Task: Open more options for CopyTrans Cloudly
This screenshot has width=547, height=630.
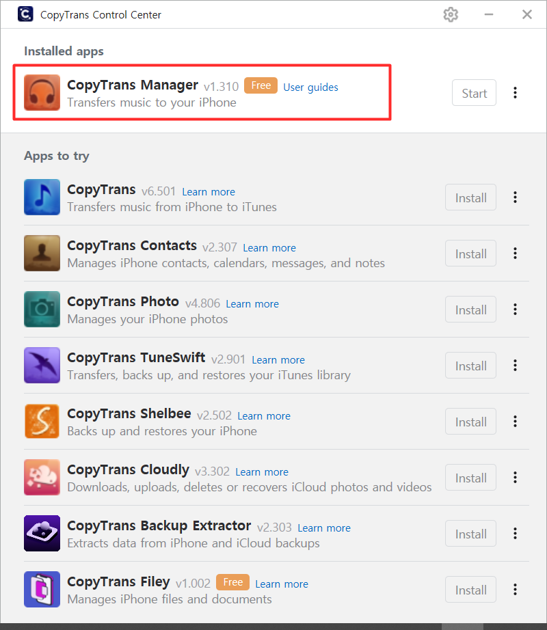Action: point(515,478)
